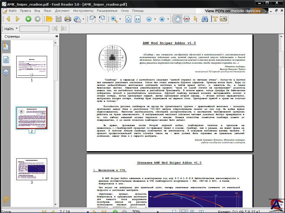Open the Attachments paperclip panel
Viewport: 285px width, 213px height.
click(x=6, y=200)
